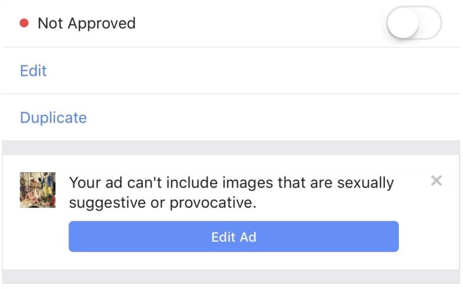Close the ad rejection notice
This screenshot has width=463, height=289.
coord(436,180)
